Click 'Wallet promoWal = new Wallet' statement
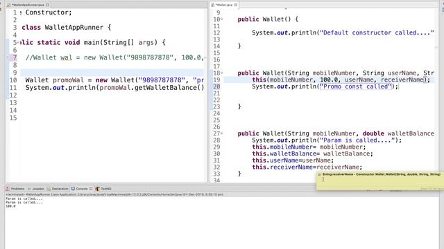The width and height of the screenshot is (444, 249). pos(114,80)
